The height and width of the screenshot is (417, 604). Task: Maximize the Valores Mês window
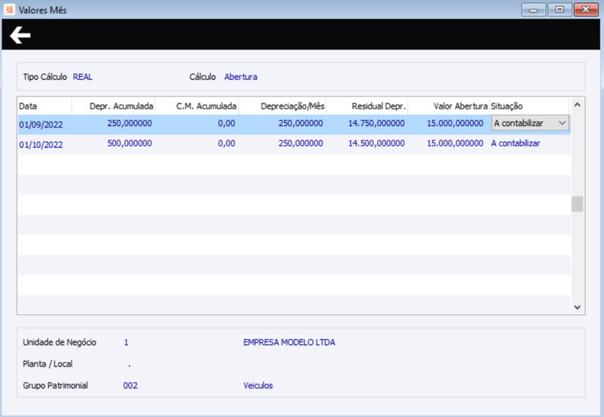(559, 9)
